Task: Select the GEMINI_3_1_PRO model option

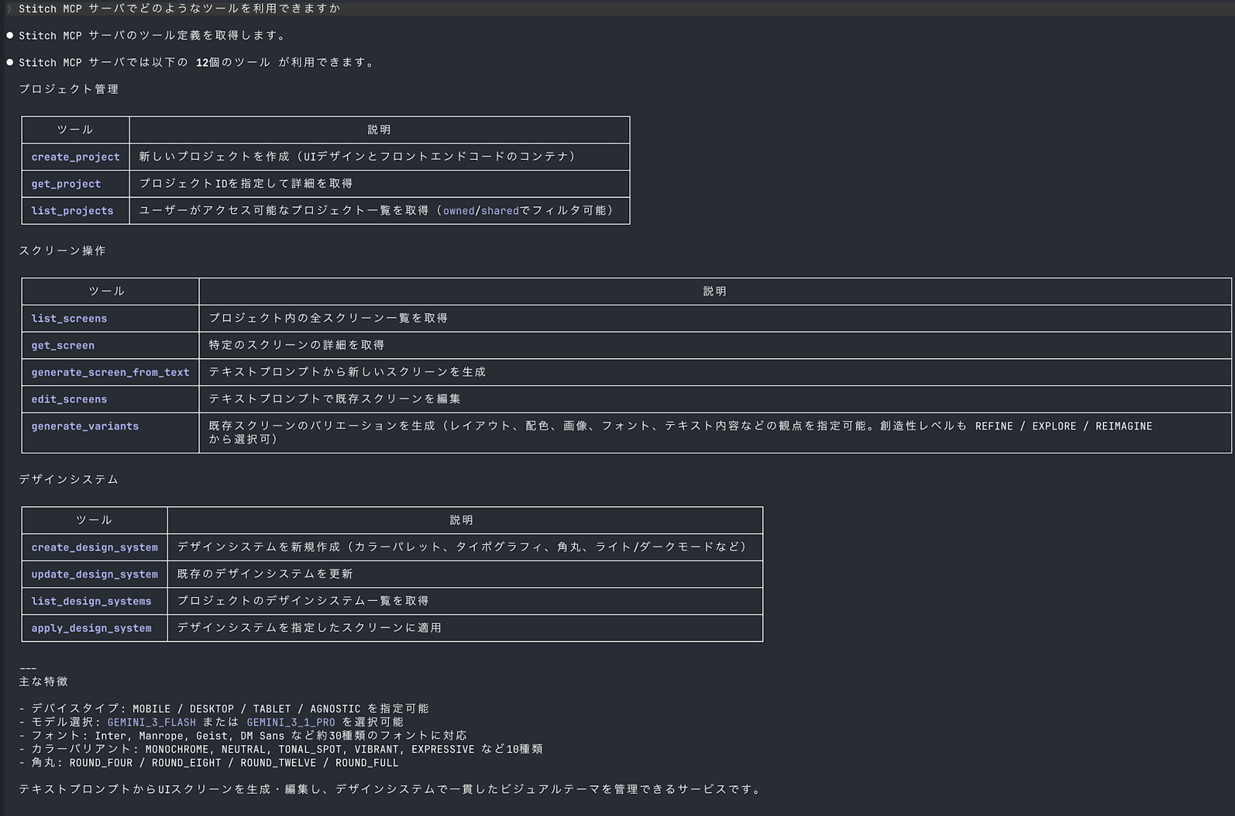Action: 291,722
